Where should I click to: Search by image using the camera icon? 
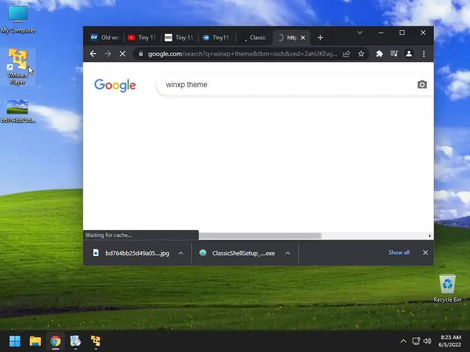[x=422, y=85]
